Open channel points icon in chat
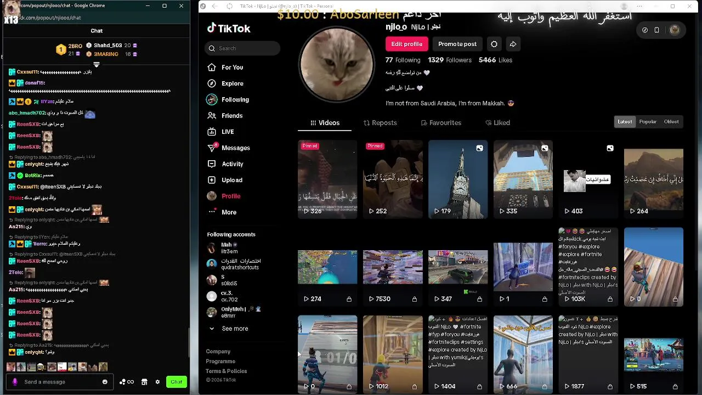 127,382
